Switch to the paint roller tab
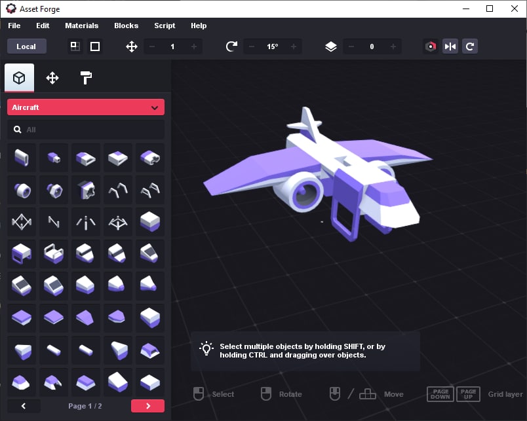The width and height of the screenshot is (527, 421). pyautogui.click(x=86, y=78)
